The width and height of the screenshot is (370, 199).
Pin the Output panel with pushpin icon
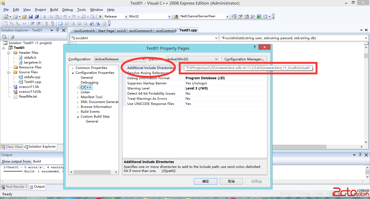click(360, 155)
